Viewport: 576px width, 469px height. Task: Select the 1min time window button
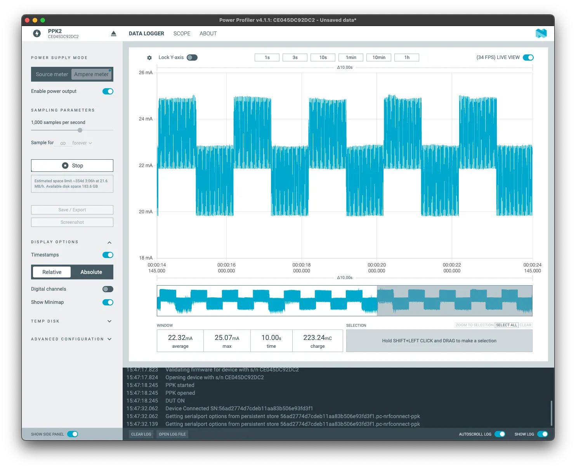(351, 58)
